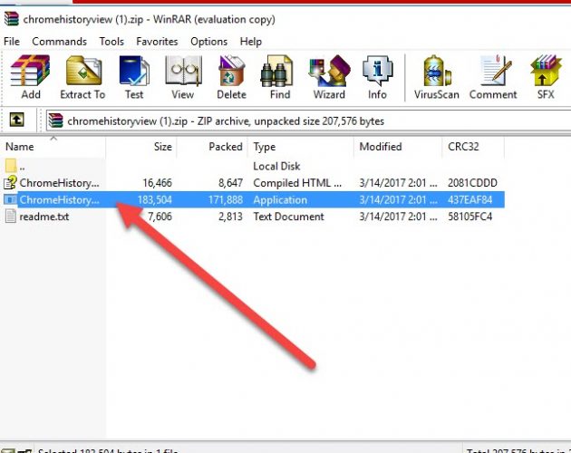Click the CRC32 value 58105FC4
This screenshot has height=453, width=571.
pos(469,217)
